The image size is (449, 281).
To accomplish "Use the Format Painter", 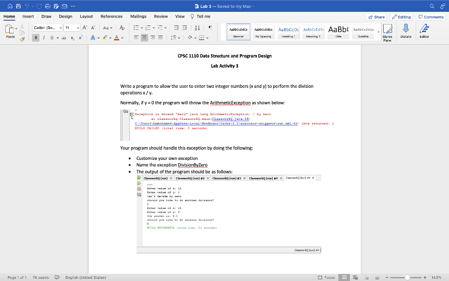I will click(x=22, y=39).
